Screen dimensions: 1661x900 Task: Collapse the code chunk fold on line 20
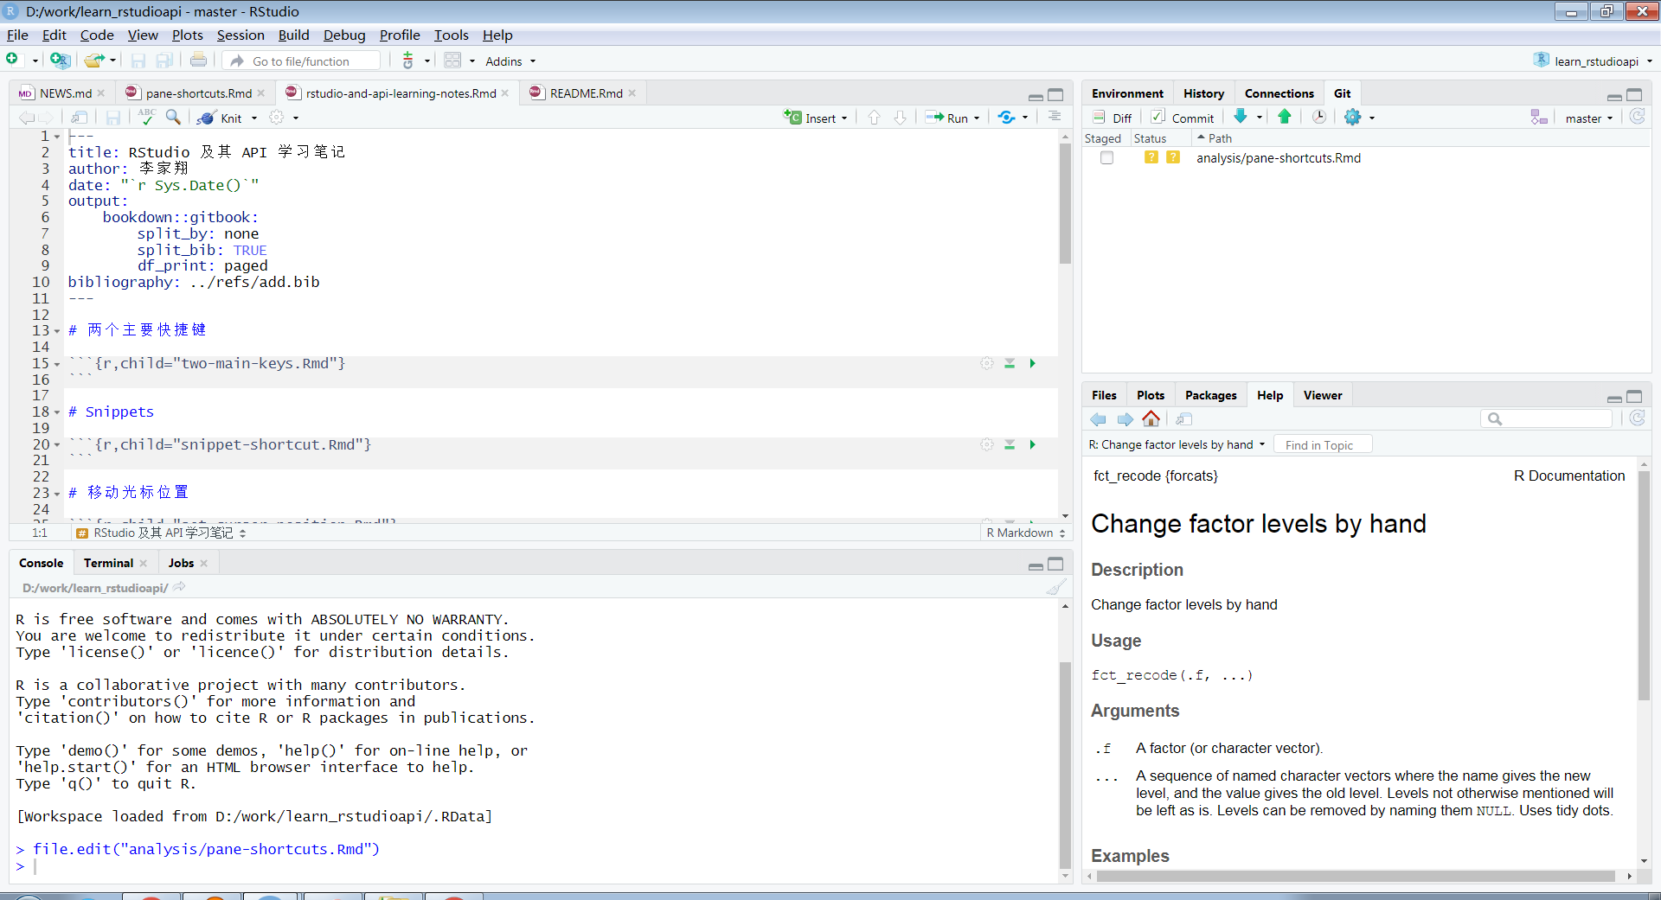click(x=57, y=445)
